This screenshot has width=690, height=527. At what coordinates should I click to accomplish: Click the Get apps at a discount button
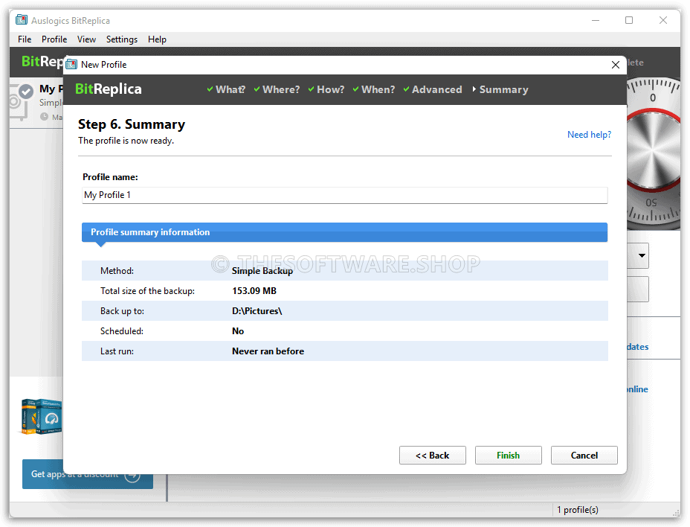[x=88, y=474]
